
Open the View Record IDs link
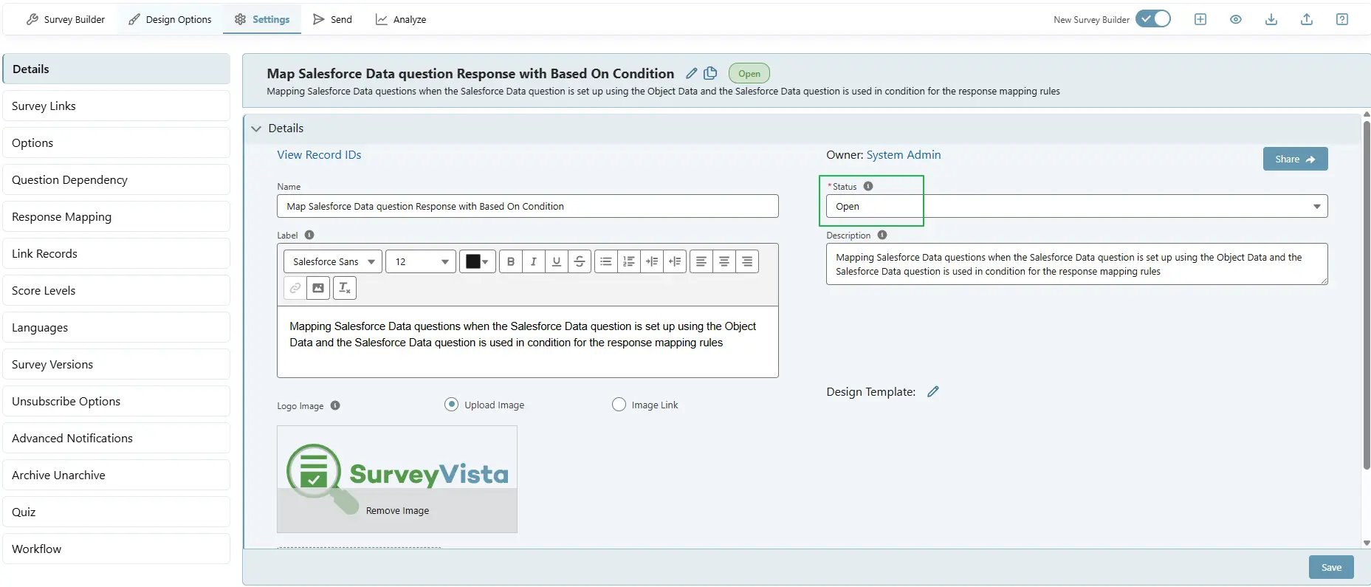coord(319,155)
